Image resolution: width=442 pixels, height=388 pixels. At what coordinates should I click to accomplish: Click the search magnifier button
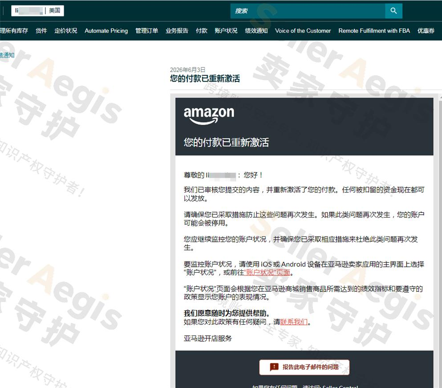click(393, 11)
